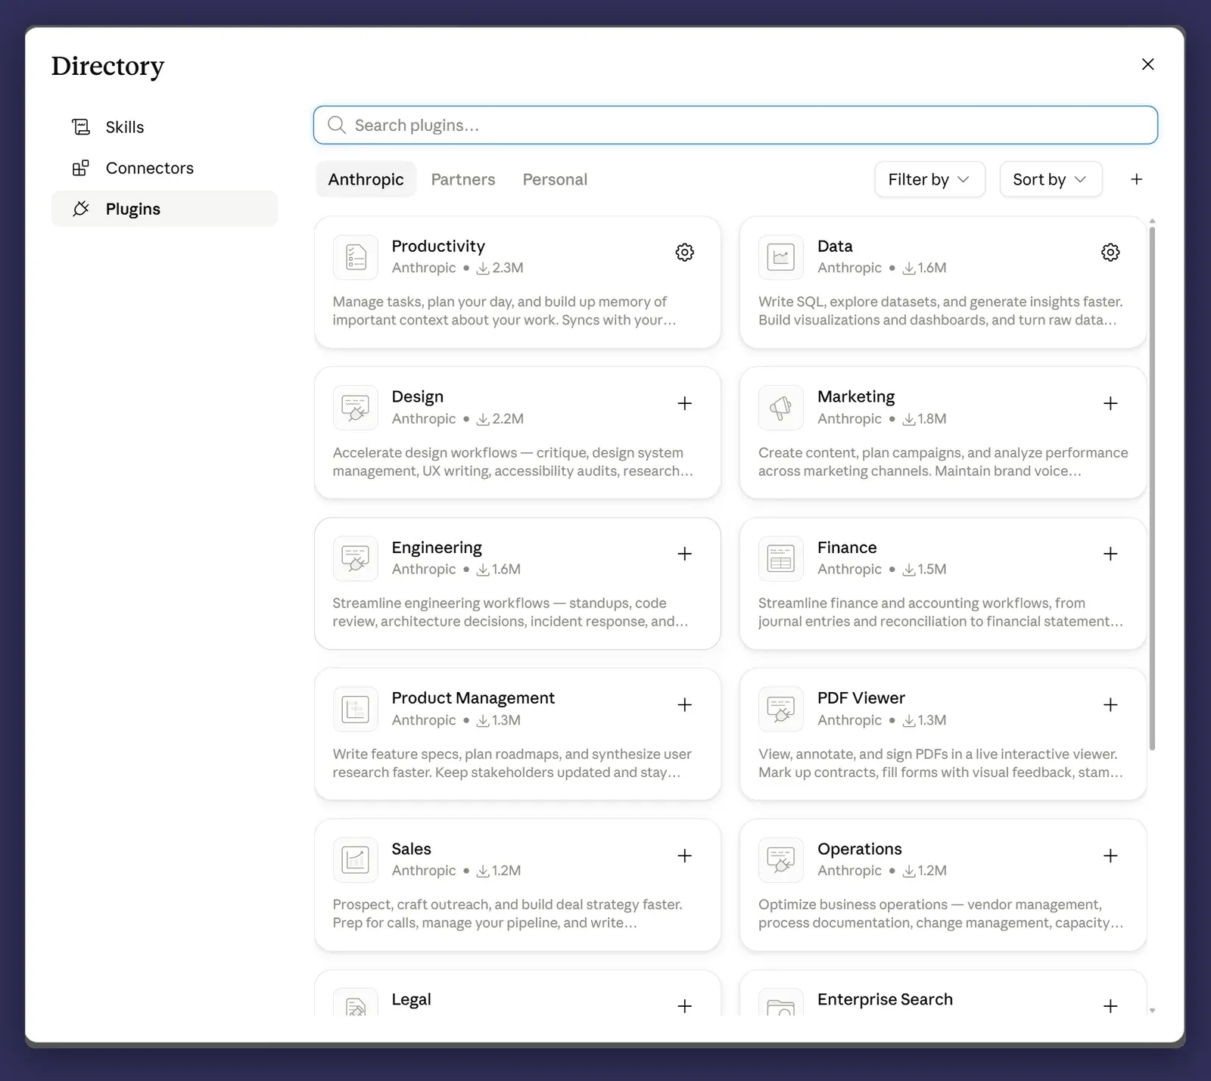The width and height of the screenshot is (1211, 1081).
Task: Open the Operations plugin title
Action: 860,849
